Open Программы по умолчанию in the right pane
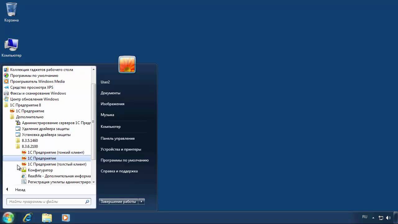398x224 pixels. tap(124, 160)
